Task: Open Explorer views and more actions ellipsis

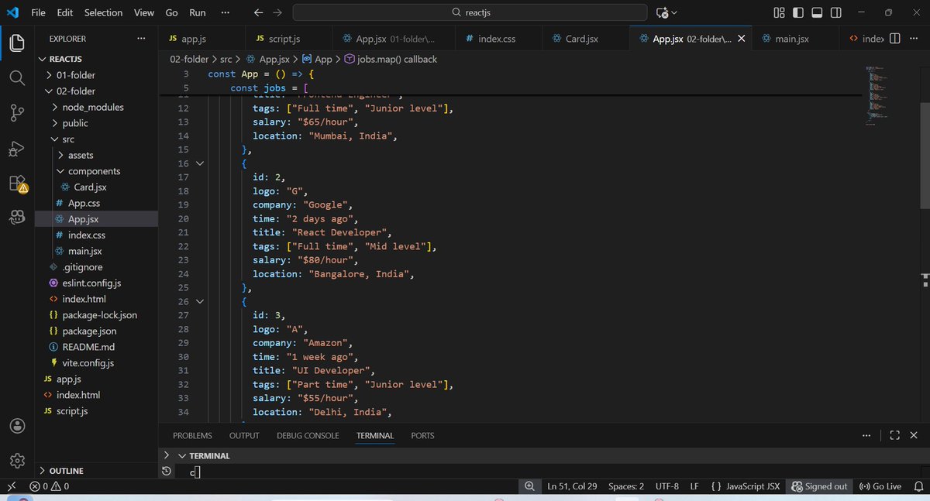Action: click(x=141, y=39)
